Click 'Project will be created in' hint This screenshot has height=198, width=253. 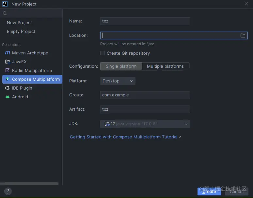[127, 44]
